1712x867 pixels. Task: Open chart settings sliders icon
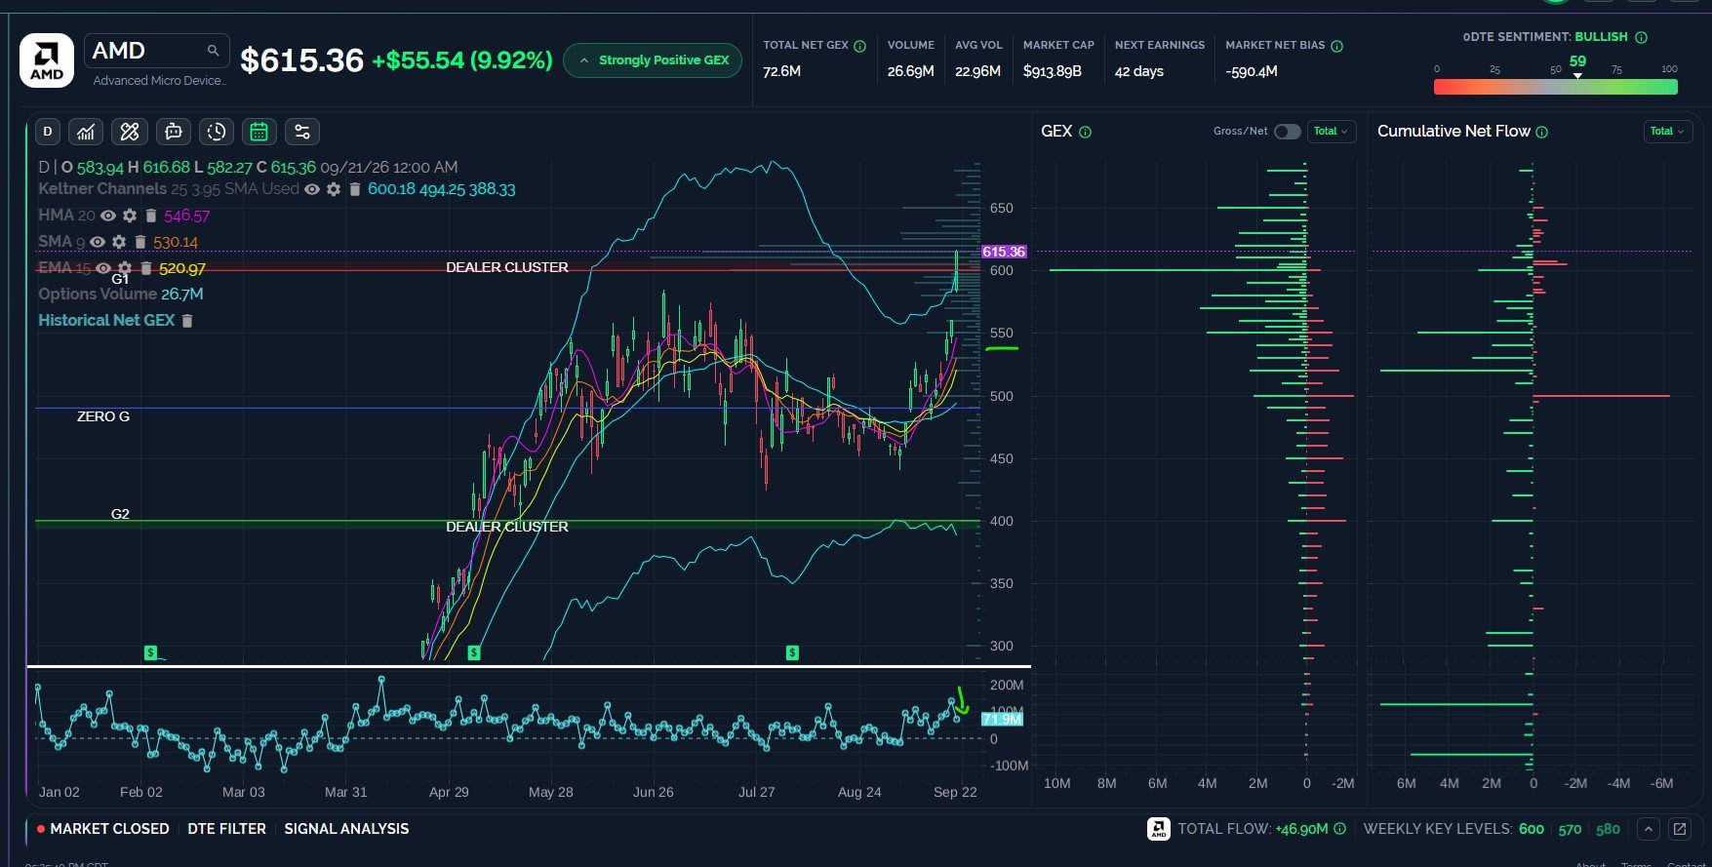(x=302, y=132)
